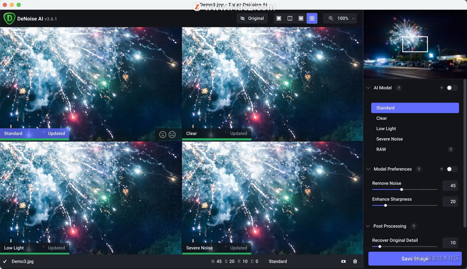The image size is (467, 269).
Task: Close the window with the red button
Action: (x=5, y=5)
